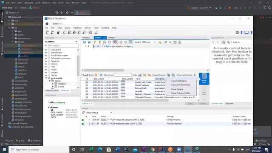Click the commit transaction icon

pos(121,42)
